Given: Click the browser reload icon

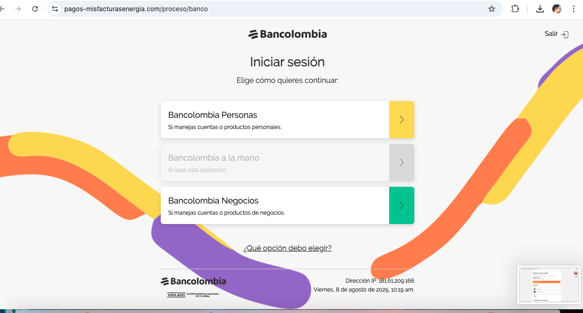Looking at the screenshot, I should point(35,9).
